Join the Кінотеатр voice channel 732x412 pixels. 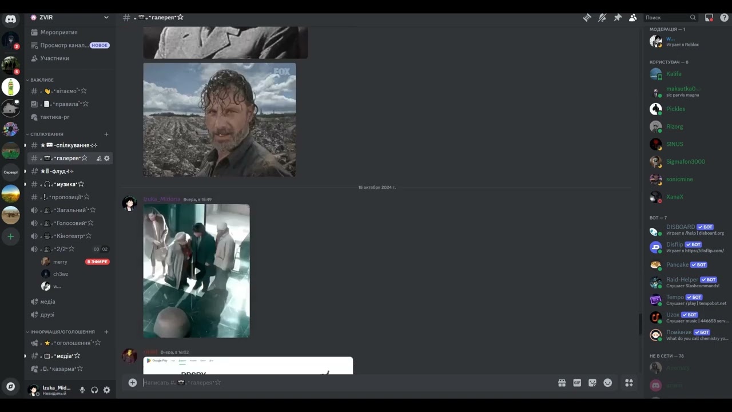[69, 236]
